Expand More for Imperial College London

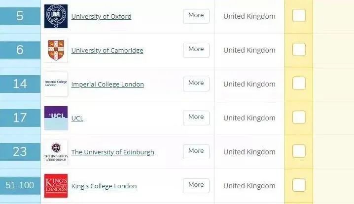[x=196, y=84]
